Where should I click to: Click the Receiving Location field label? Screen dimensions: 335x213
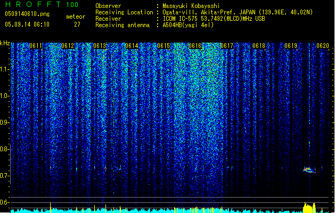[x=124, y=12]
